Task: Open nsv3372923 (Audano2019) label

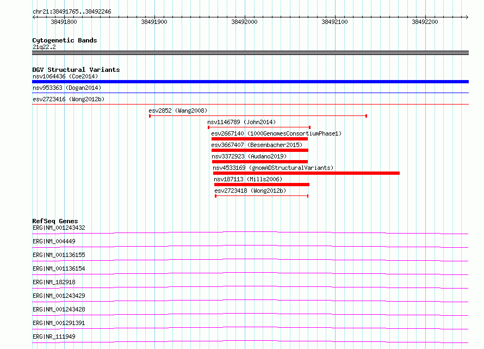Action: coord(249,156)
